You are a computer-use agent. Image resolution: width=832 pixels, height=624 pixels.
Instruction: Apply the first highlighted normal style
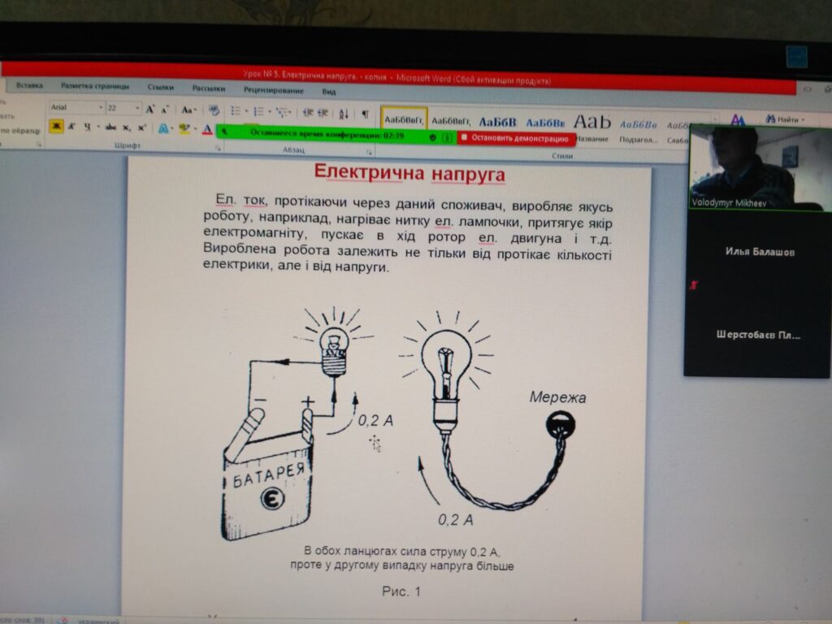click(404, 119)
